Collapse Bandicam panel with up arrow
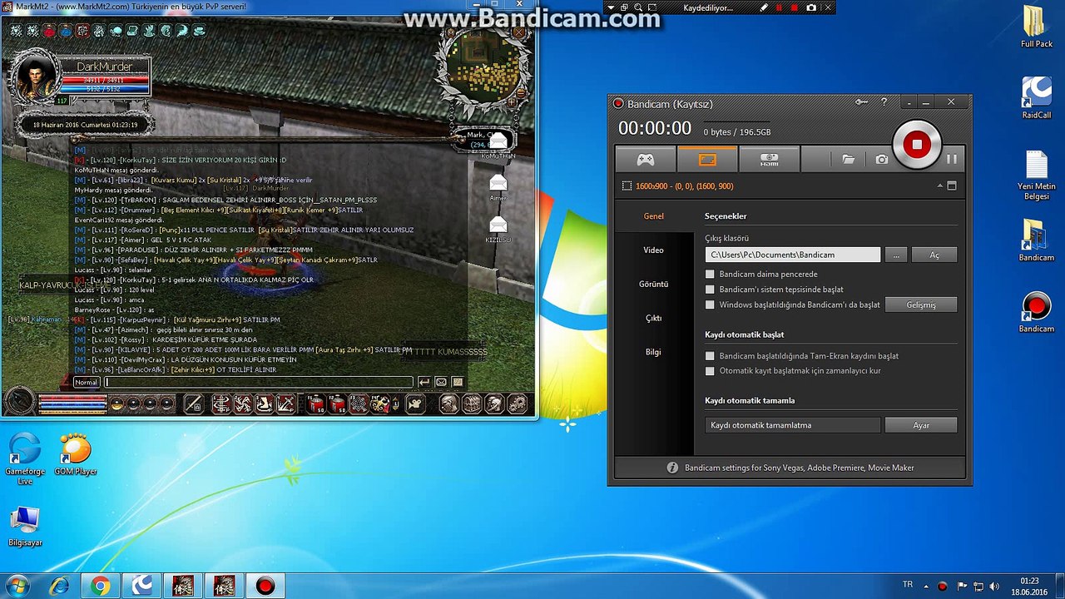 click(939, 186)
